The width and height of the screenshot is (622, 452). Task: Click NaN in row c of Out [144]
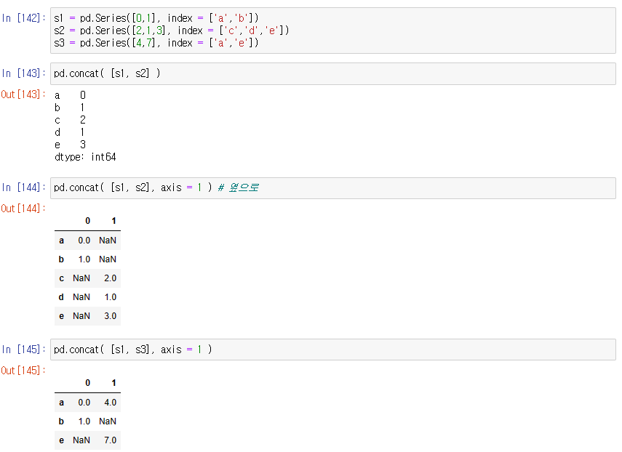click(81, 278)
